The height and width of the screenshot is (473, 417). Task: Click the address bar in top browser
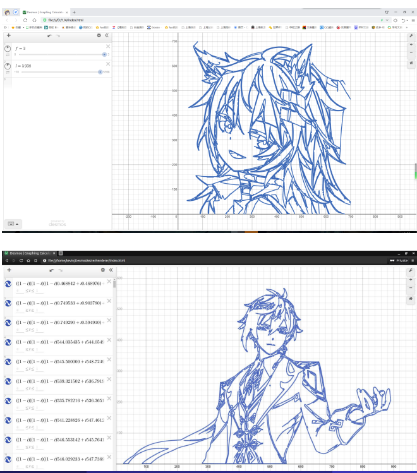[211, 20]
